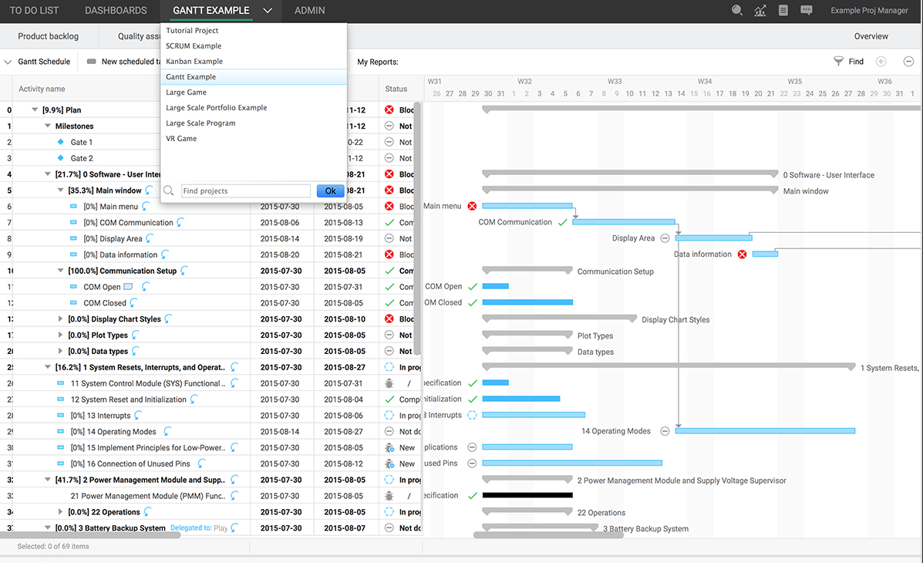Click the vertical scrollbar of the activity list
This screenshot has height=563, width=923.
(417, 228)
